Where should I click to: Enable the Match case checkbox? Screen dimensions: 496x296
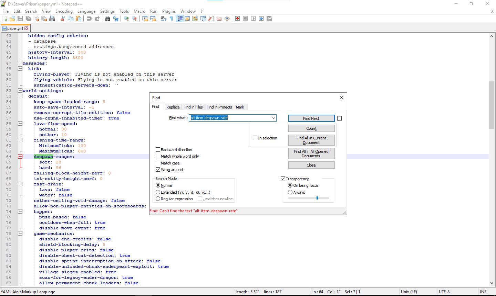pyautogui.click(x=158, y=163)
